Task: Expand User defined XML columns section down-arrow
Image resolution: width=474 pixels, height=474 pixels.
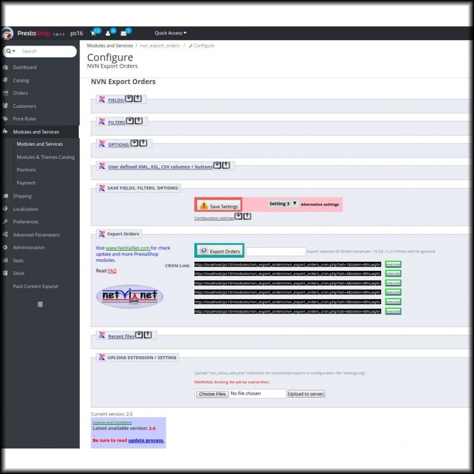Action: (217, 165)
